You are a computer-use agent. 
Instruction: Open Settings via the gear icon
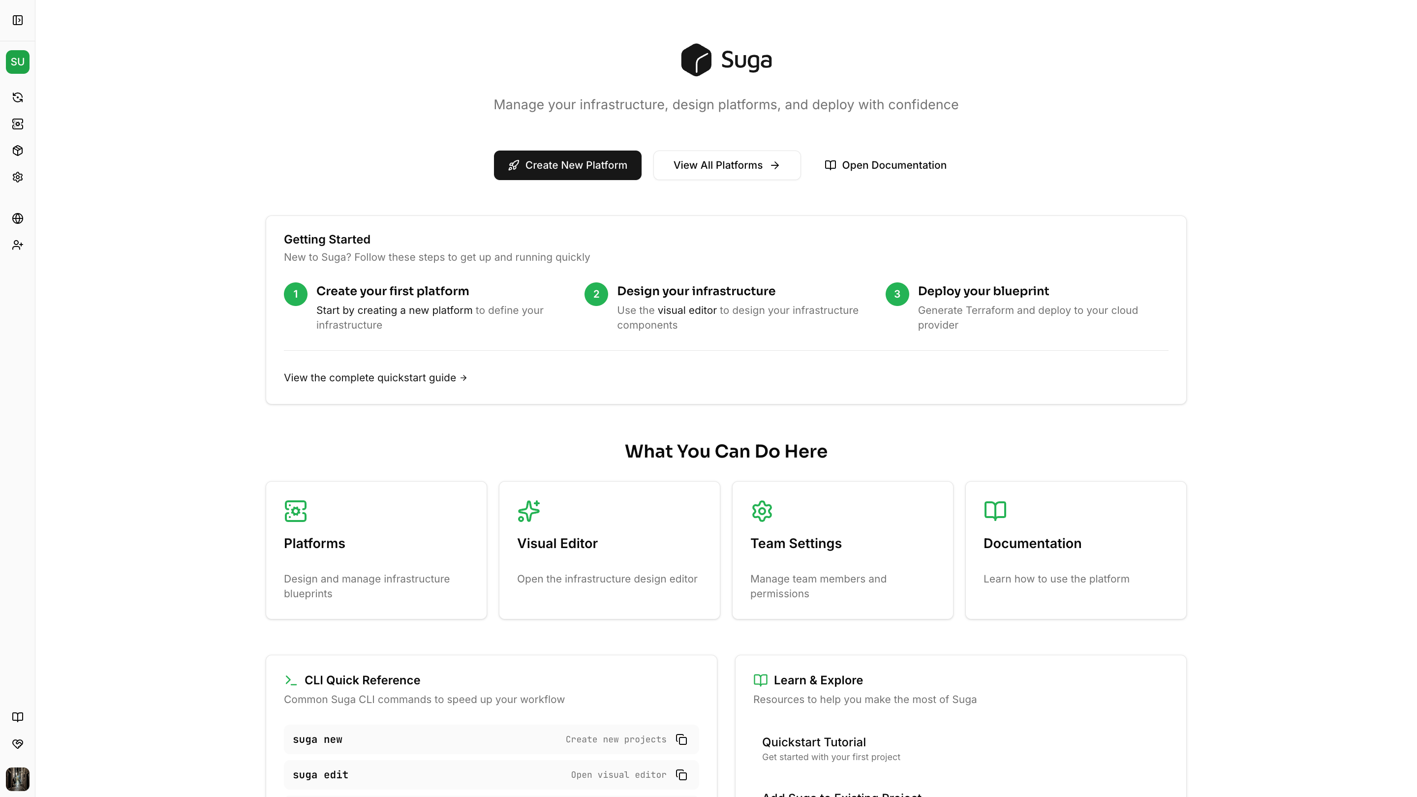pos(17,177)
